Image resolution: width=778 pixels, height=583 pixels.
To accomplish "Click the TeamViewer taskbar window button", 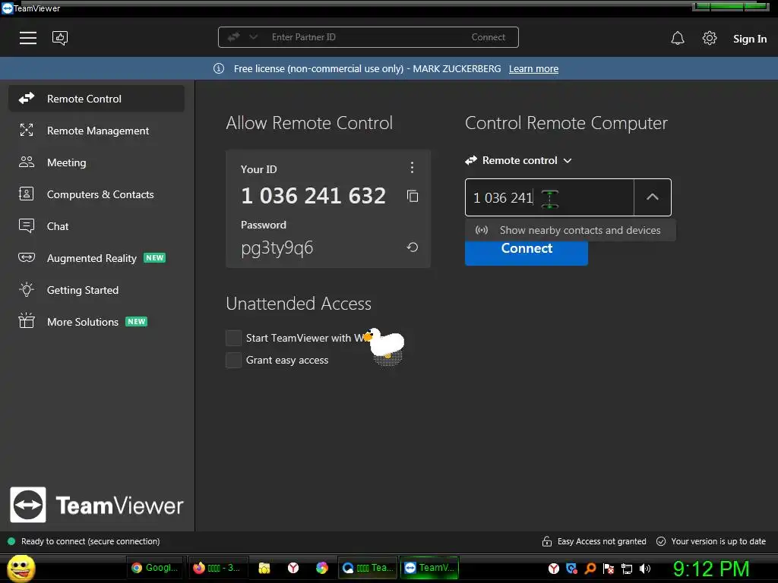I will coord(430,568).
